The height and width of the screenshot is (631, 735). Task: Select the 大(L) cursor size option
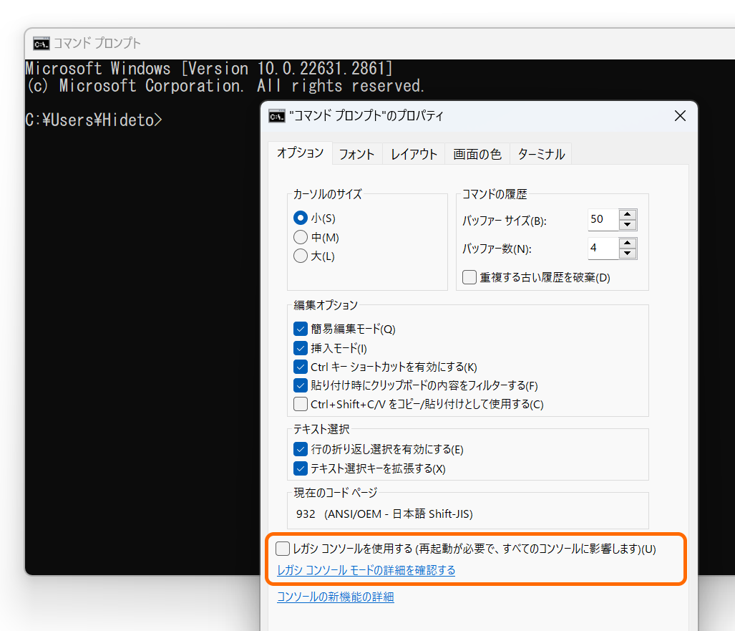click(300, 256)
